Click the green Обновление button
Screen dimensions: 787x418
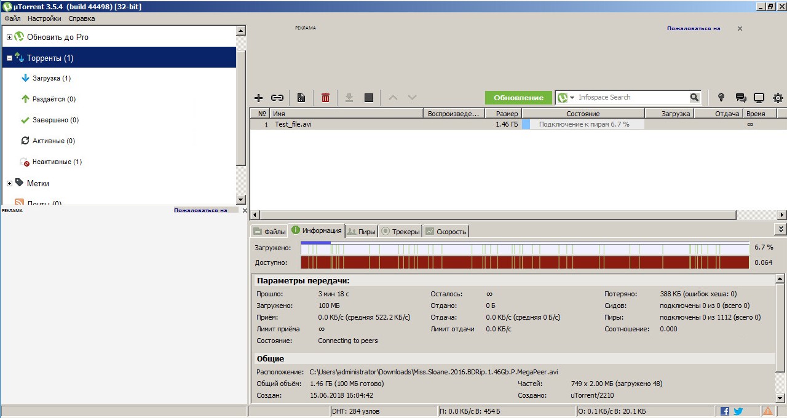tap(518, 98)
